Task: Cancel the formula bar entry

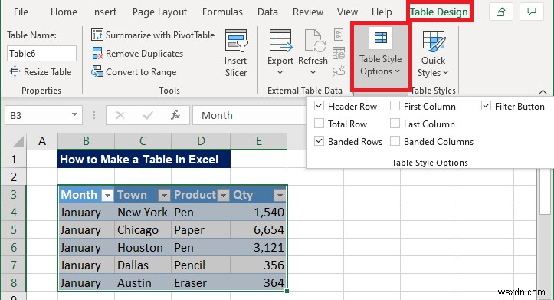Action: 120,115
